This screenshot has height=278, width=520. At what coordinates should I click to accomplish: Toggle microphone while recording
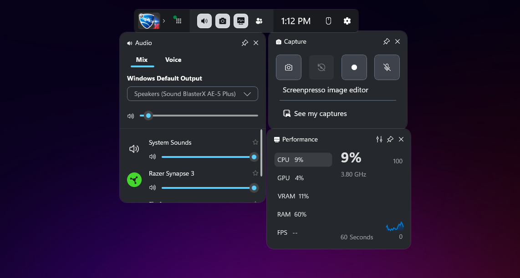pyautogui.click(x=387, y=67)
